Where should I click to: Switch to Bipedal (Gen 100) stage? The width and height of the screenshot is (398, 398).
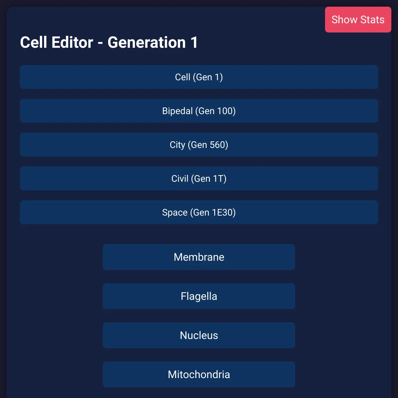click(199, 111)
